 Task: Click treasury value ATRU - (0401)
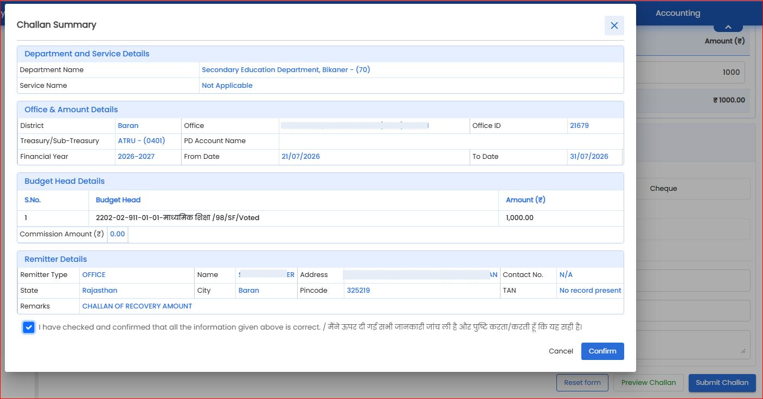point(142,141)
